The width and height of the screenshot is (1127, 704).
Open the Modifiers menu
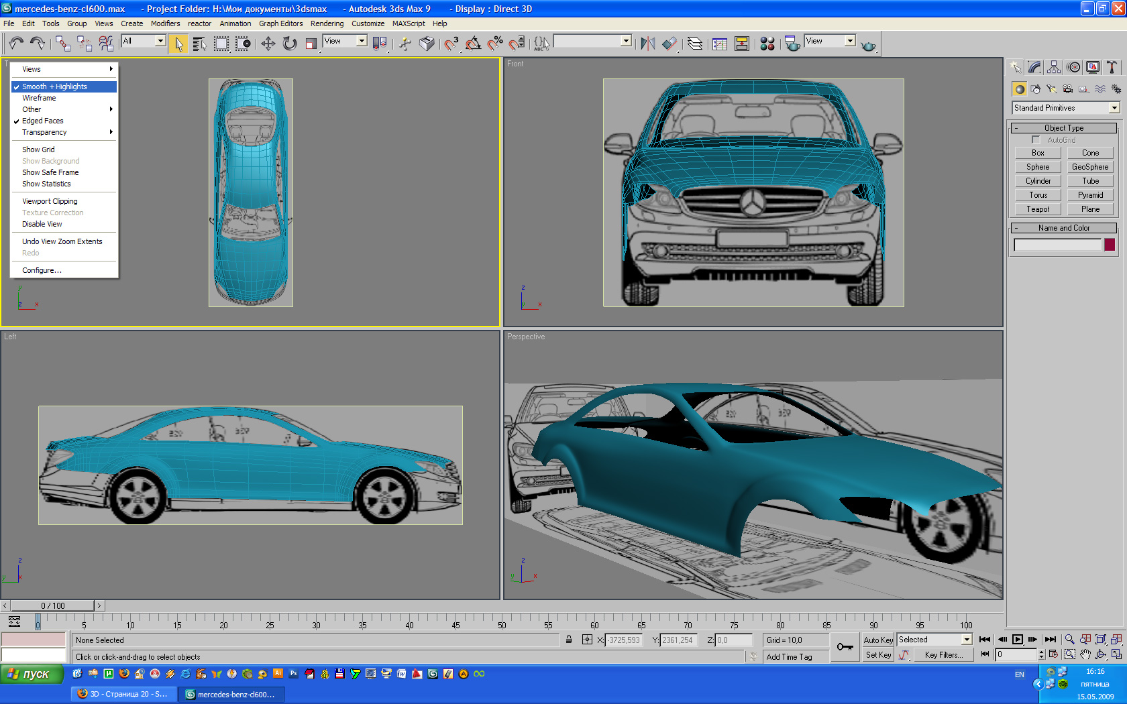pos(165,23)
